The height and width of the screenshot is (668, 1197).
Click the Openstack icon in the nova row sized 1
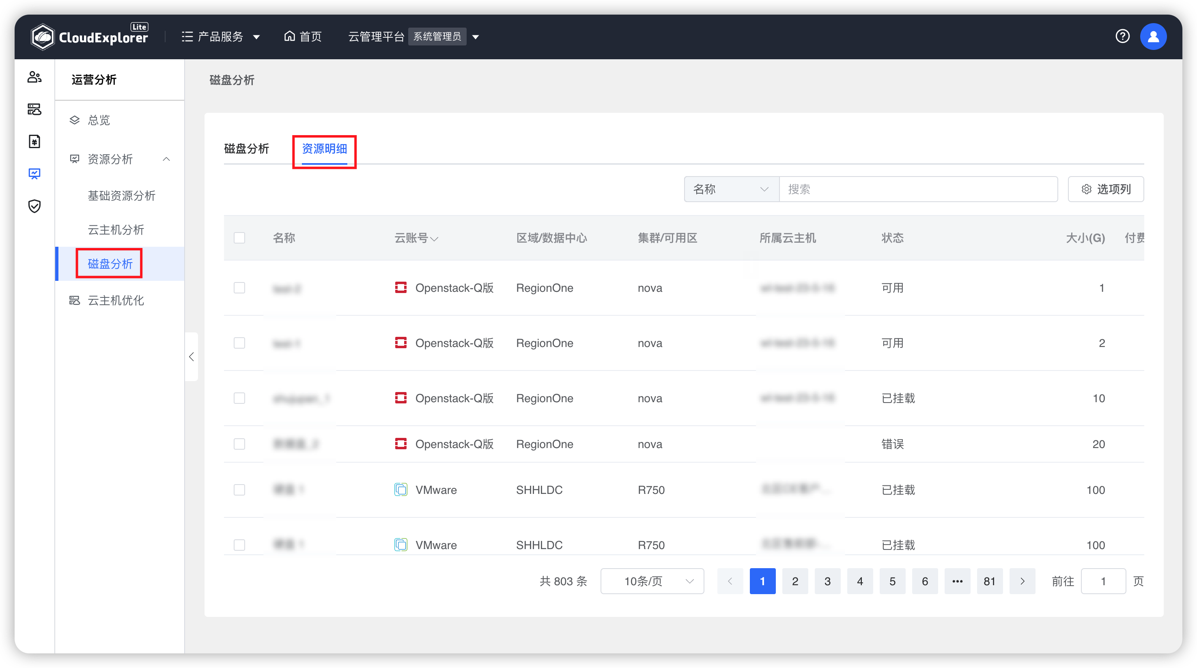[x=400, y=288]
